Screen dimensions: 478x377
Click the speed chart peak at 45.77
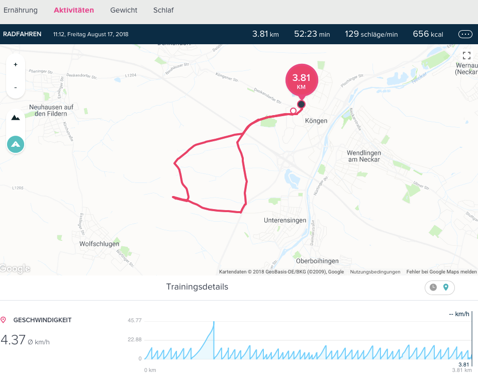click(214, 322)
